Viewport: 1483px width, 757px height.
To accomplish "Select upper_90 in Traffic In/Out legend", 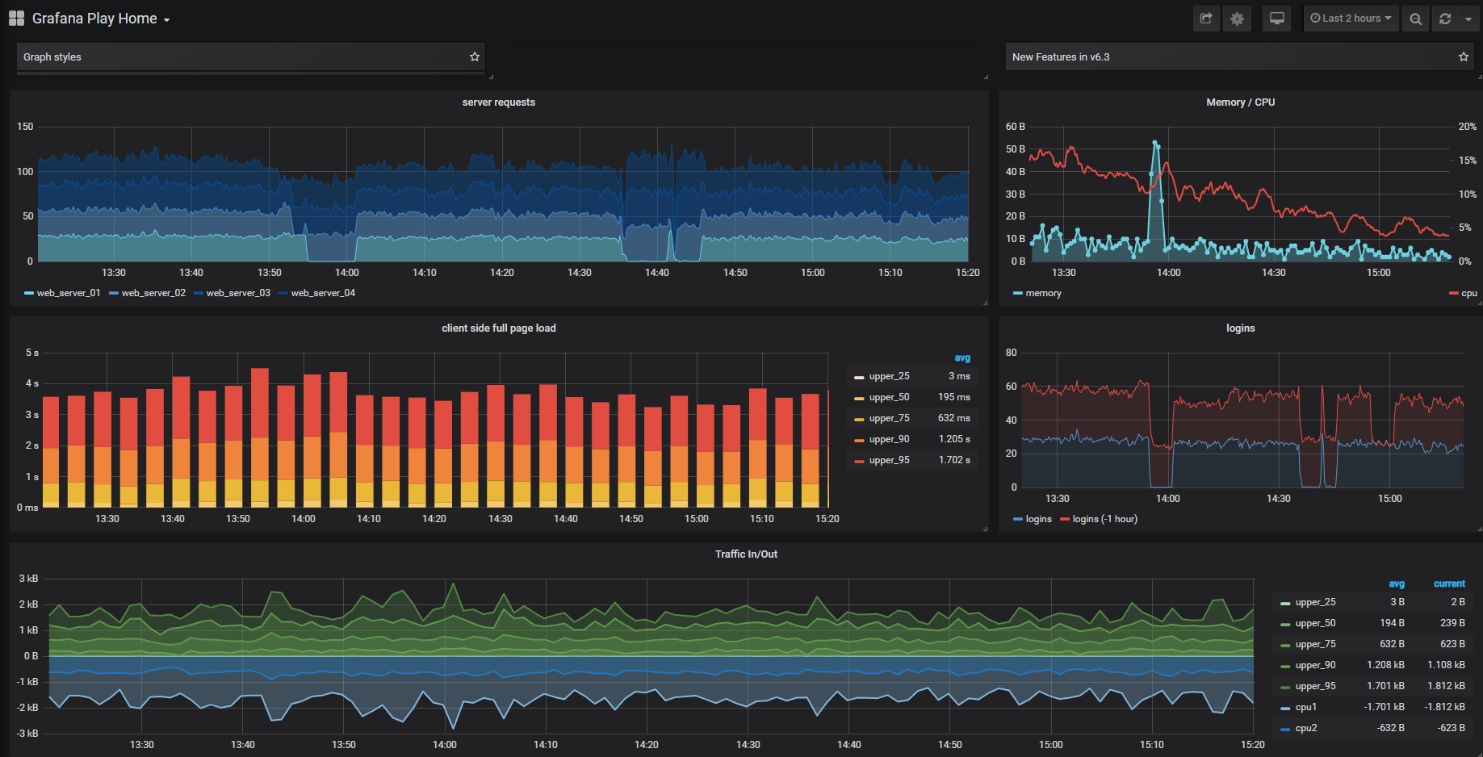I will point(1315,665).
